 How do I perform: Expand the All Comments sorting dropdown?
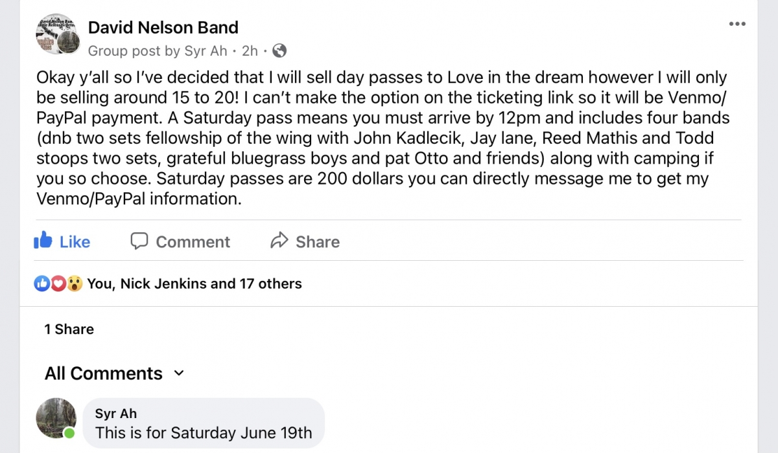180,373
